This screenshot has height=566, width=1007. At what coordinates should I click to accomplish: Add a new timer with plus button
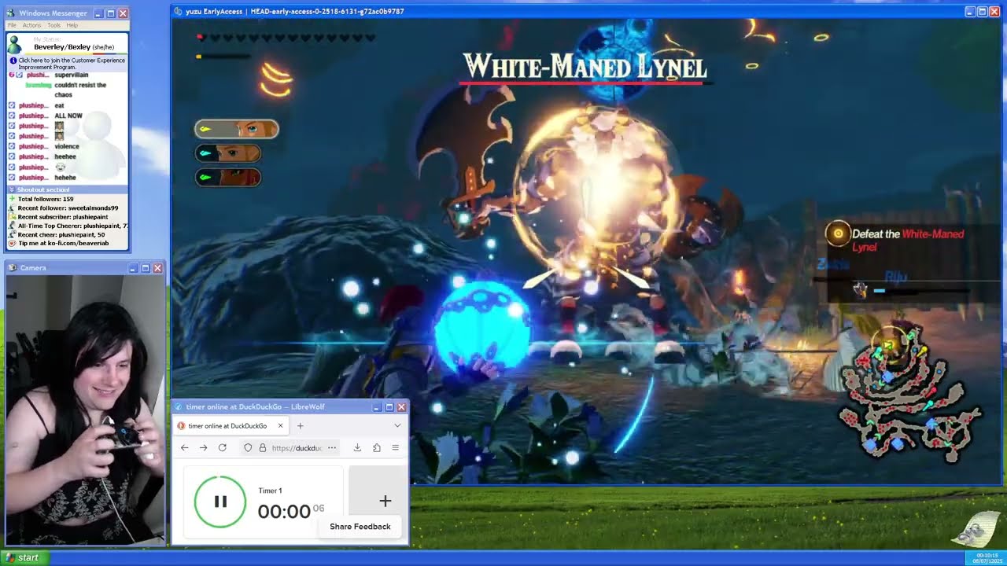(x=385, y=501)
